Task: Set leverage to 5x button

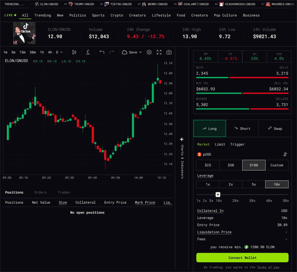Action: (x=254, y=184)
